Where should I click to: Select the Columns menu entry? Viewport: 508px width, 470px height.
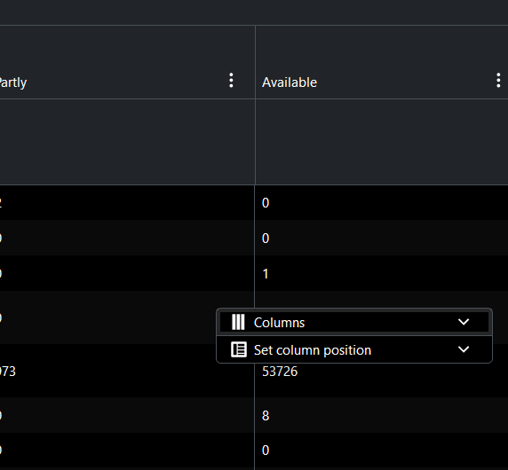354,322
